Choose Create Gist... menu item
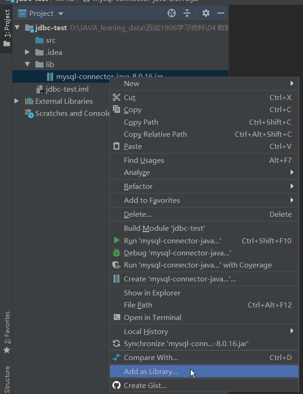Image resolution: width=303 pixels, height=394 pixels. pos(204,386)
